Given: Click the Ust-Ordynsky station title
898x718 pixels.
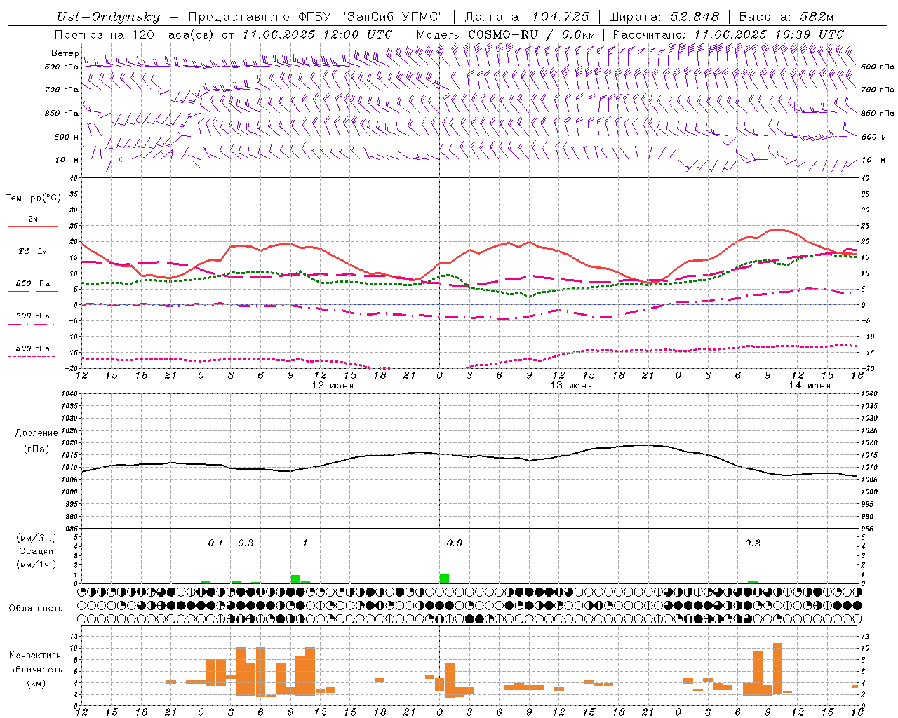Looking at the screenshot, I should pyautogui.click(x=109, y=17).
